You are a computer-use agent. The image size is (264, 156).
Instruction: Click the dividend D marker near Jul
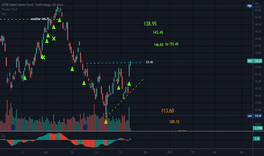13,127
